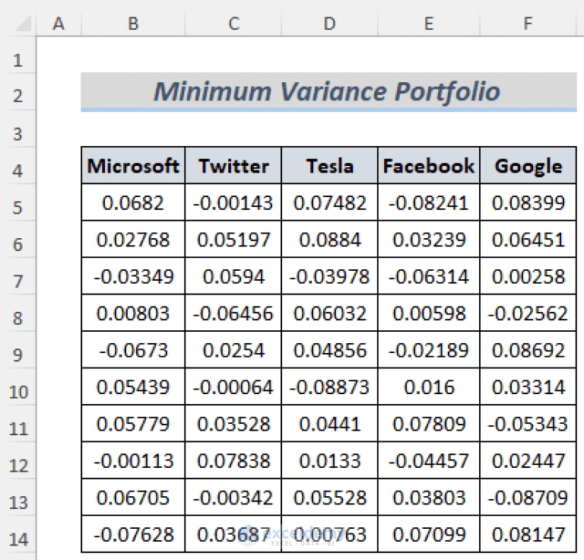Click cell containing 0.0682
The width and height of the screenshot is (584, 560).
click(133, 202)
